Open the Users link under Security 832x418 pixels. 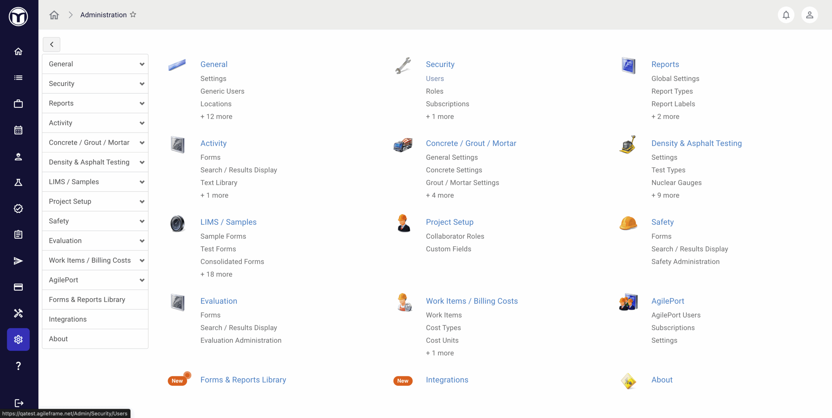point(435,79)
